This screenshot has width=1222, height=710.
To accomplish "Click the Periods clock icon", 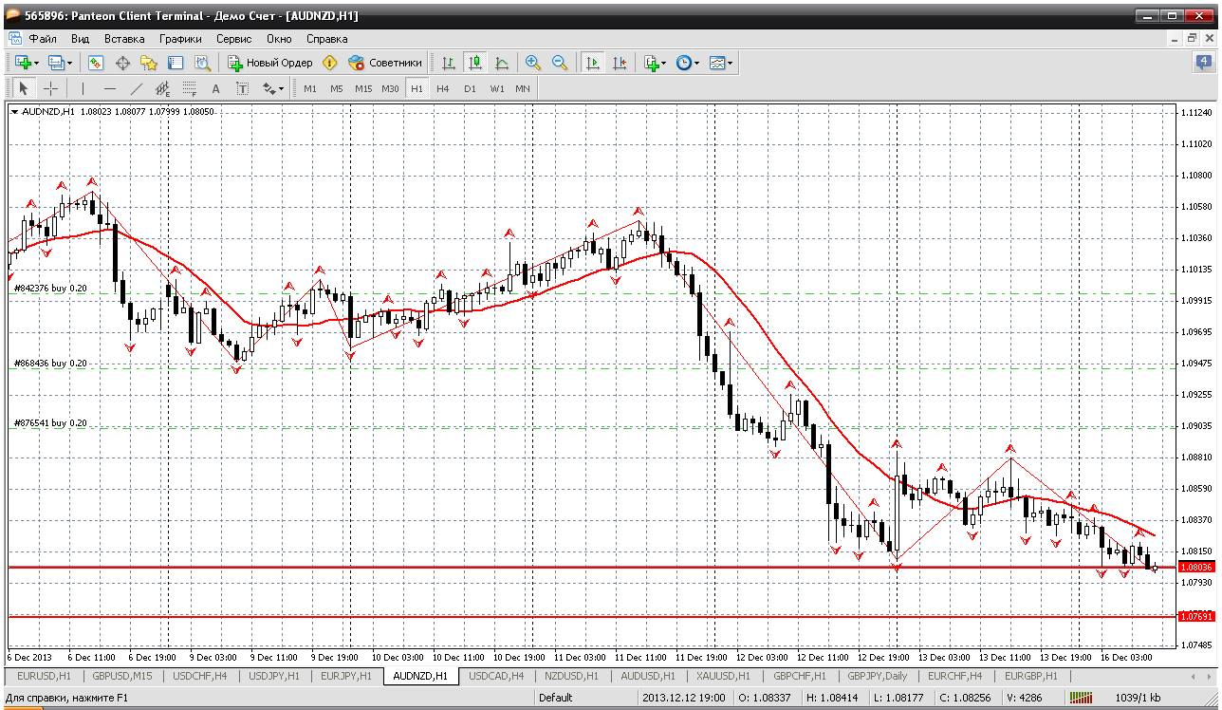I will point(683,63).
